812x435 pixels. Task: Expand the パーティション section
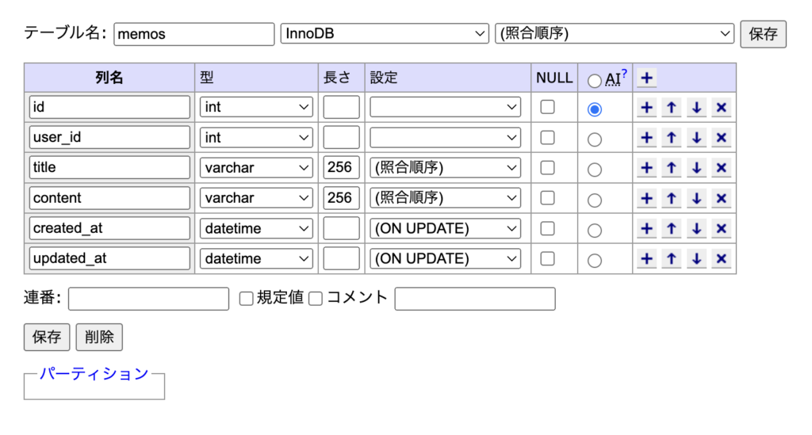point(94,373)
